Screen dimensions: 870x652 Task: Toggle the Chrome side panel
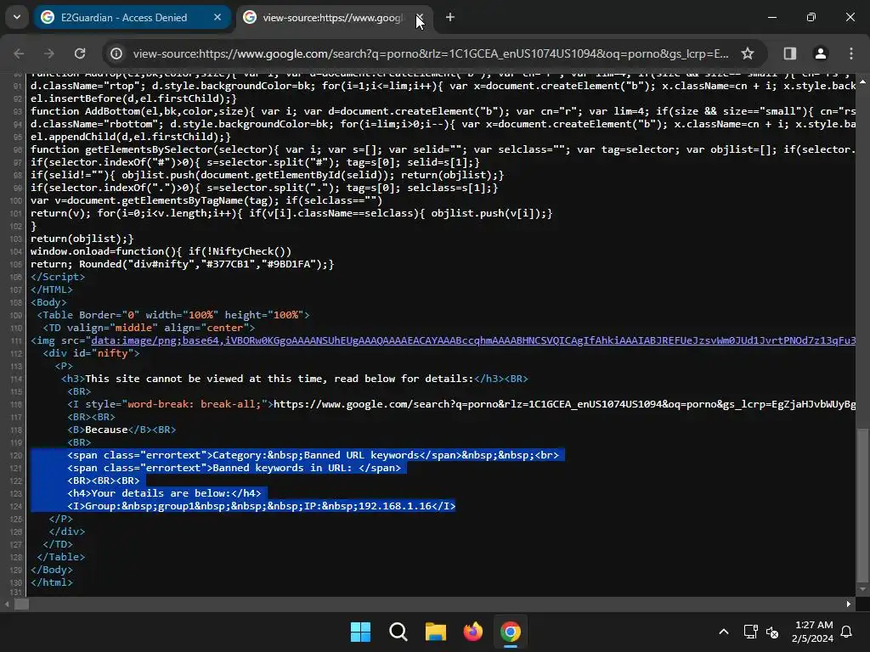click(789, 53)
